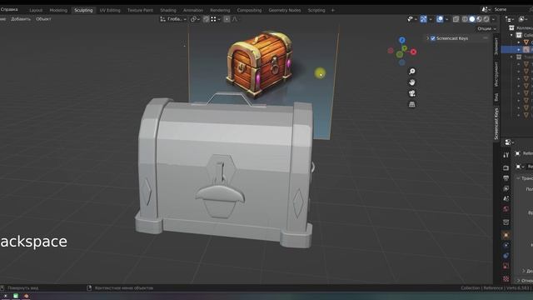Open the Screencast Keys sidebar tab
Viewport: 533px width, 300px height.
(496, 124)
